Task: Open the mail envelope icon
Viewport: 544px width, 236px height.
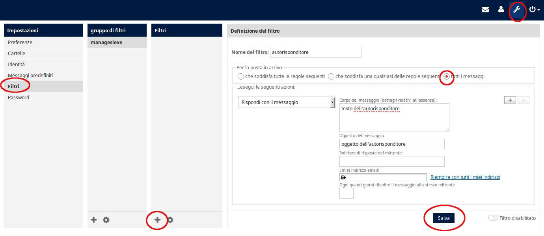Action: click(485, 9)
